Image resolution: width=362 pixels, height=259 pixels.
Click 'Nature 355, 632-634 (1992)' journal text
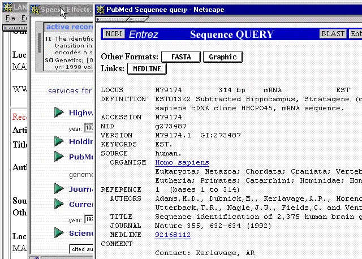click(x=213, y=226)
